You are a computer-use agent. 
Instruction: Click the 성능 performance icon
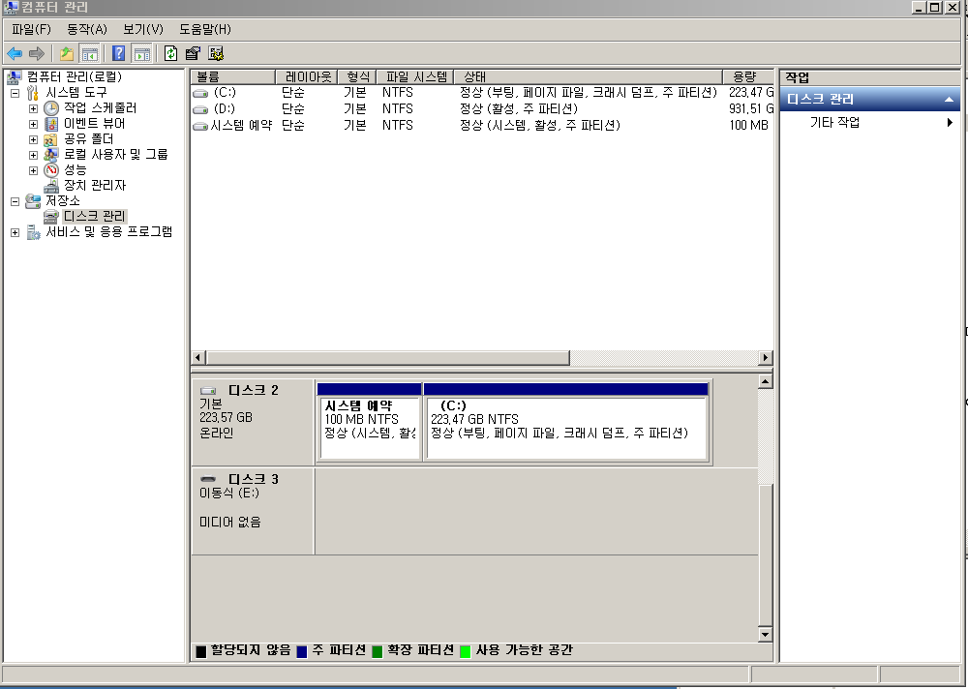click(x=51, y=169)
